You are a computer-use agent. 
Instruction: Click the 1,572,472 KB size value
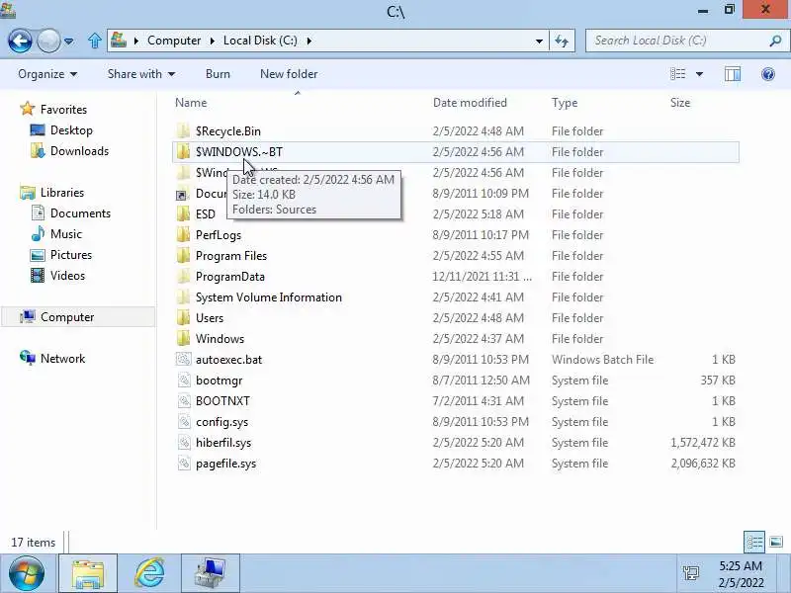click(x=703, y=443)
